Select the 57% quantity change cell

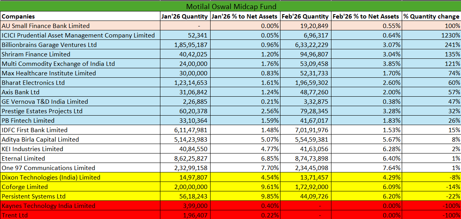pyautogui.click(x=432, y=92)
